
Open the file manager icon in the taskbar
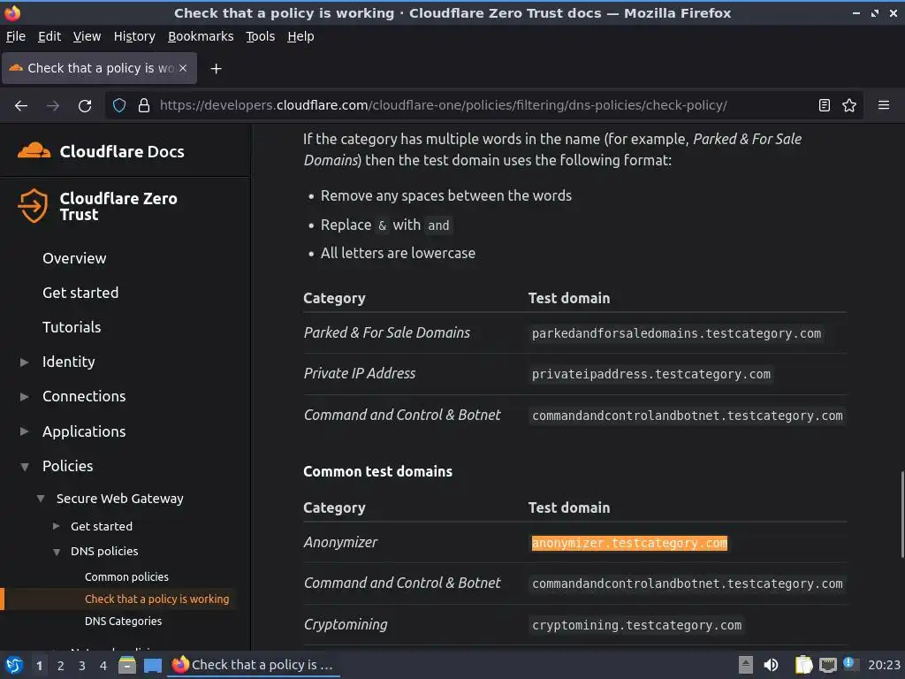point(127,665)
